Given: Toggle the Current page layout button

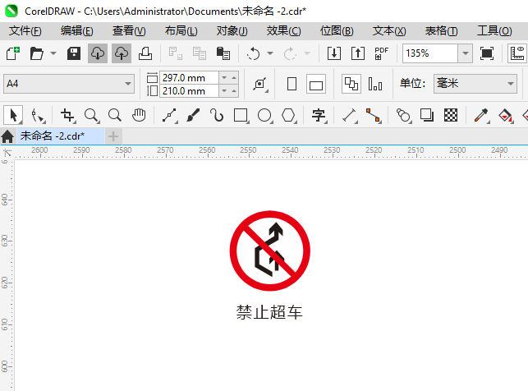Looking at the screenshot, I should [375, 84].
